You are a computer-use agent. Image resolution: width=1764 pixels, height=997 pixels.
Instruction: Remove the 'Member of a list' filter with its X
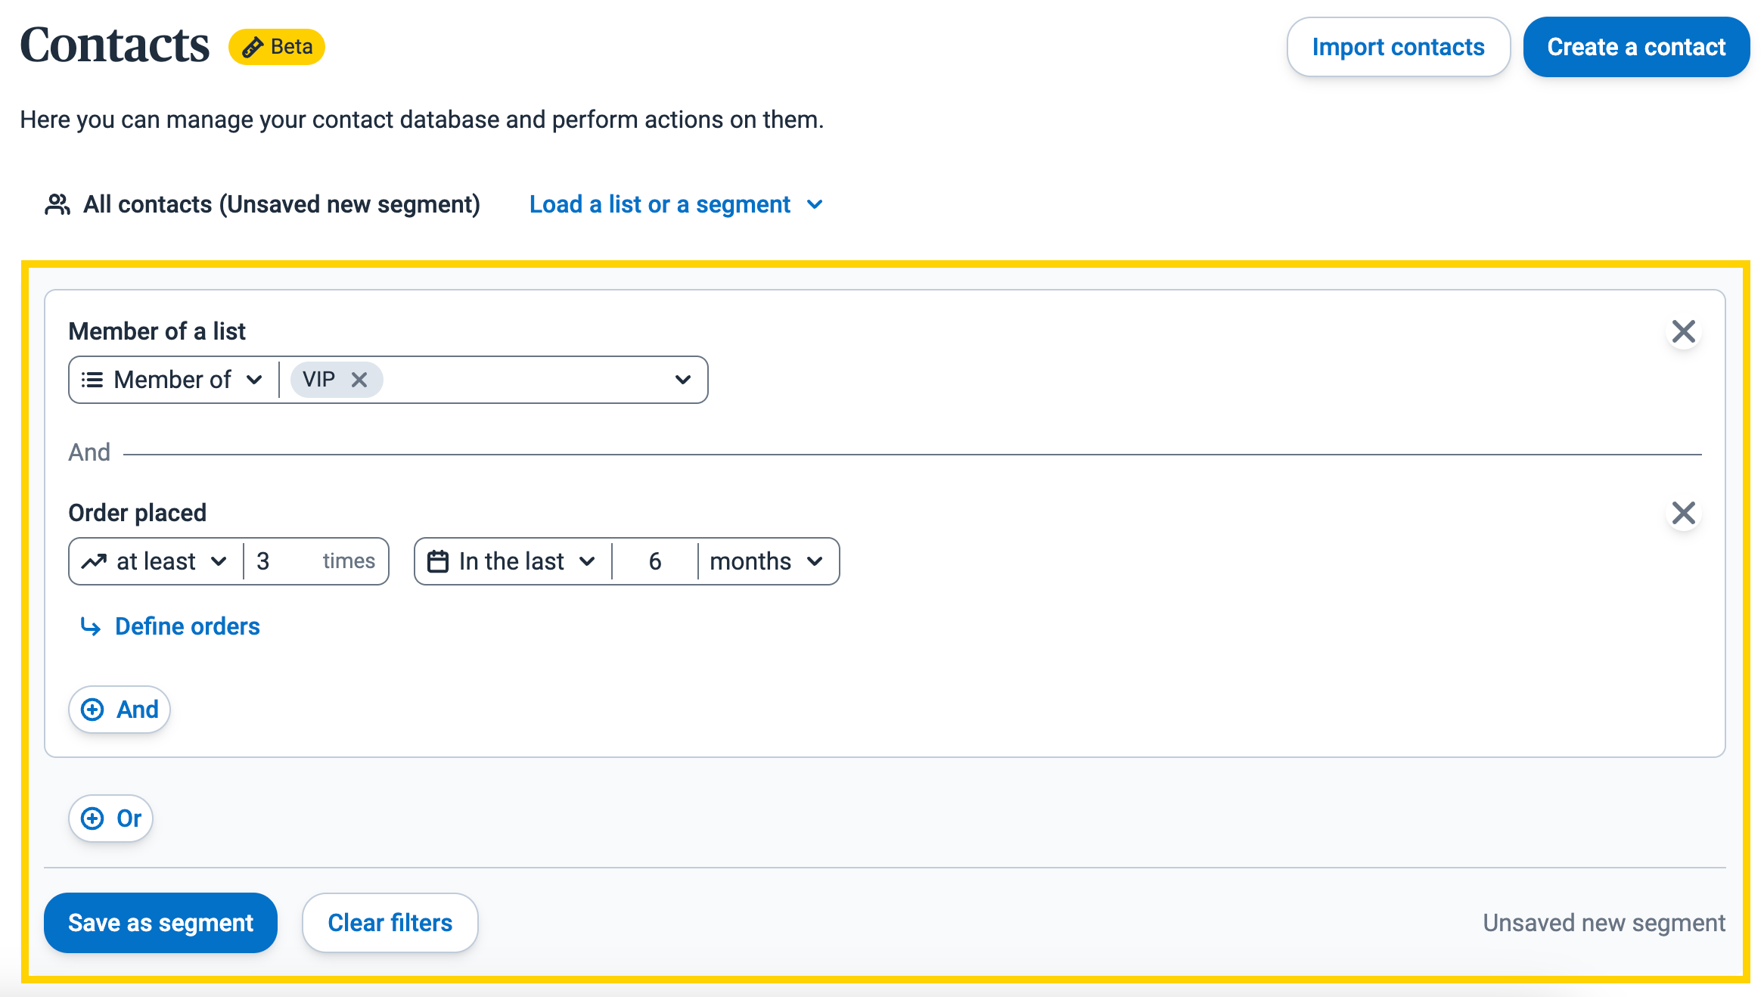(1685, 331)
